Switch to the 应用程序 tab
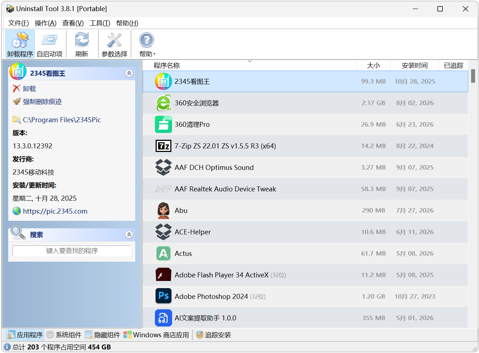Screen dimensions: 479x353 [25, 335]
